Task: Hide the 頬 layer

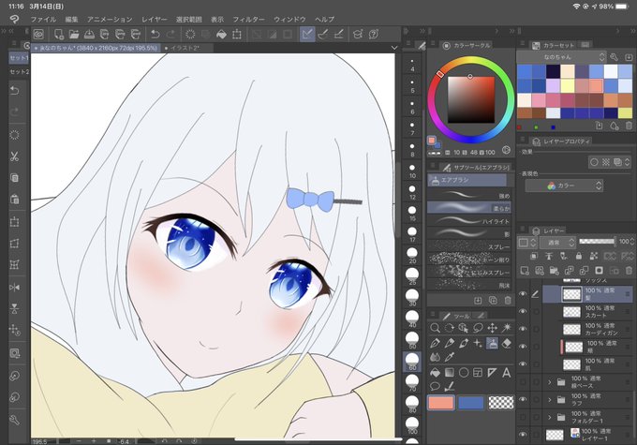Action: [x=523, y=347]
